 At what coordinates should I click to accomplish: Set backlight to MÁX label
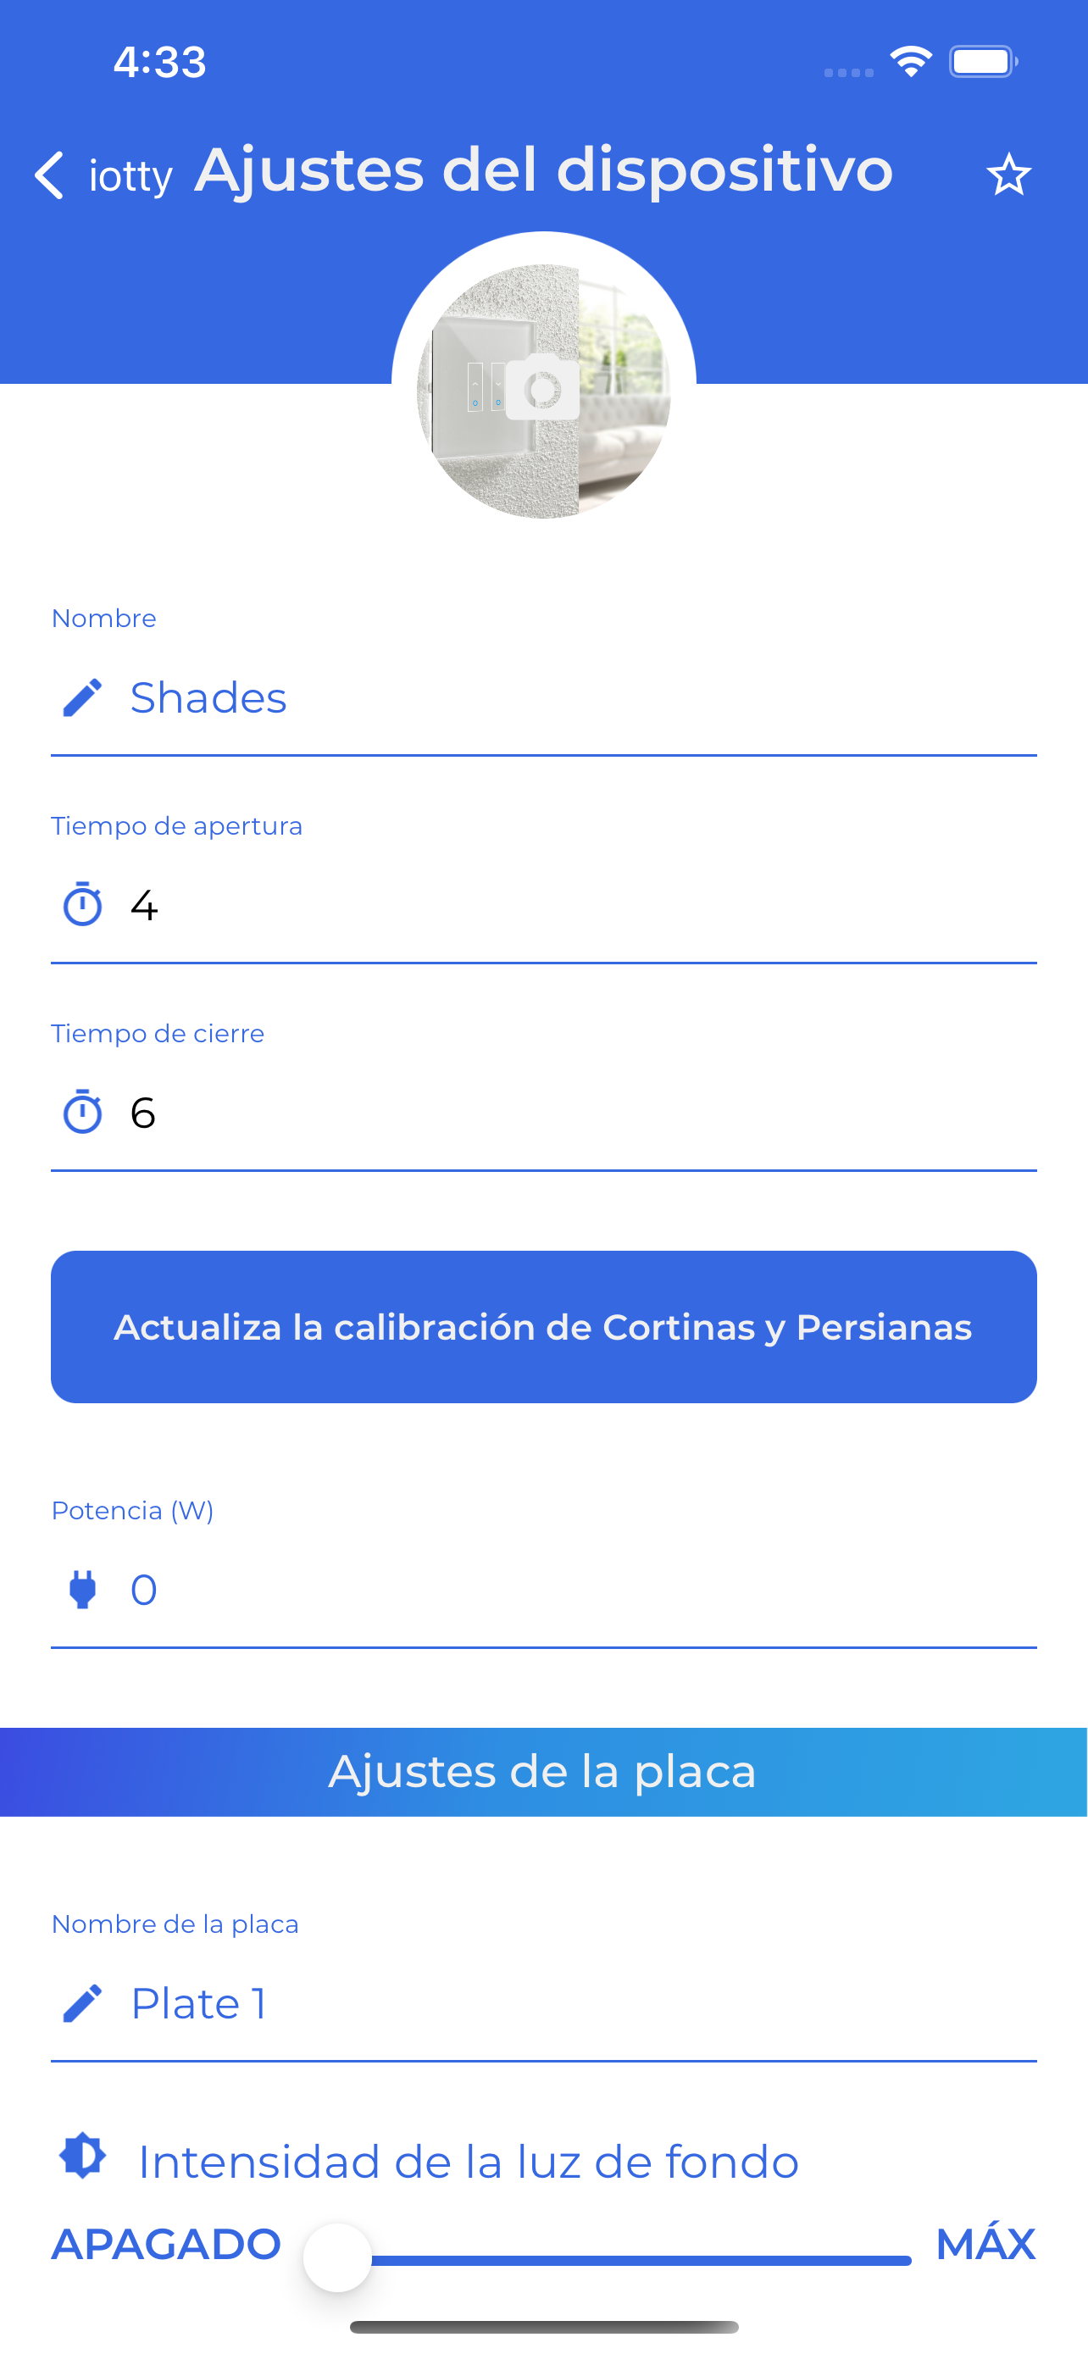pyautogui.click(x=985, y=2245)
